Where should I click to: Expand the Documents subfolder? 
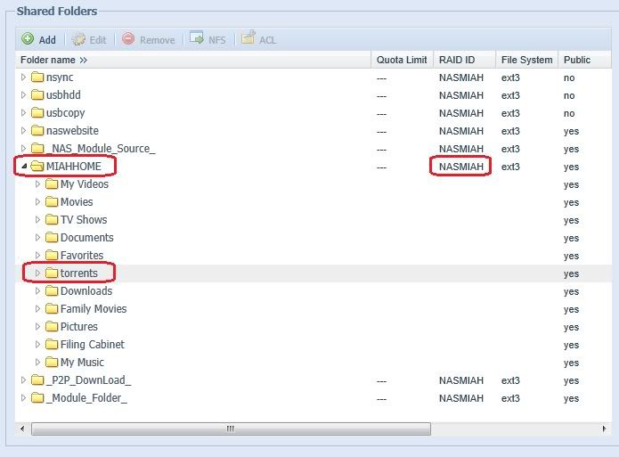click(x=37, y=237)
